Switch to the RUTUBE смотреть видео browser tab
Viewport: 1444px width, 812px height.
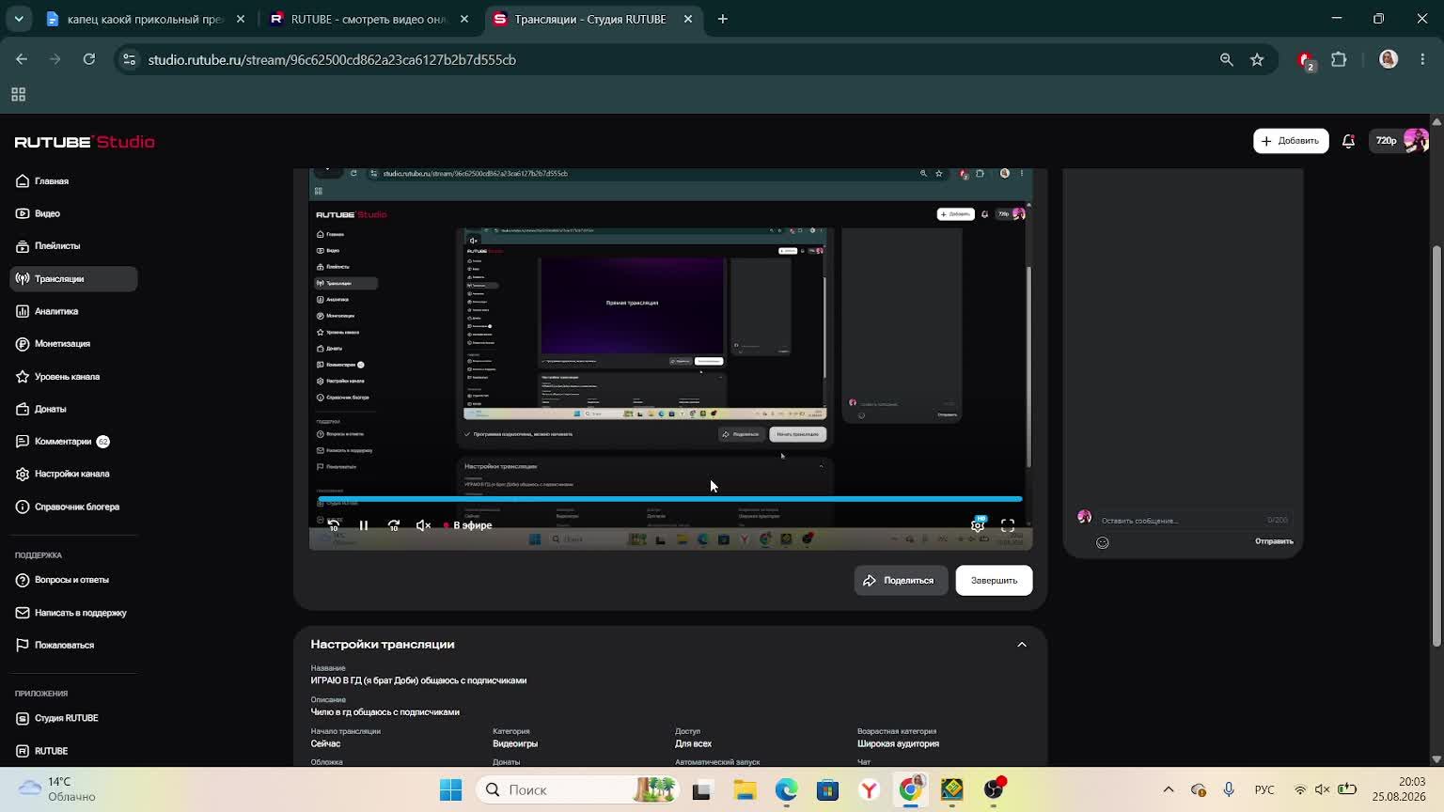click(369, 19)
